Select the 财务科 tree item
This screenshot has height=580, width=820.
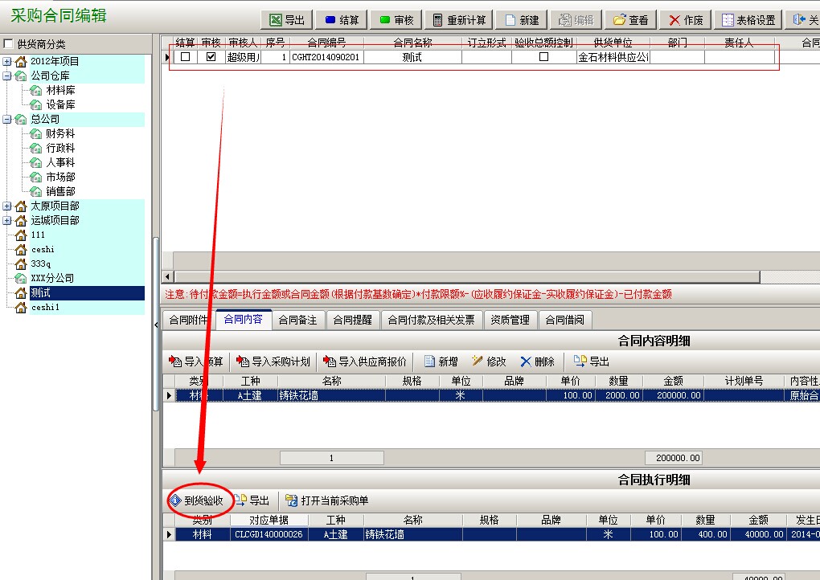[x=60, y=134]
